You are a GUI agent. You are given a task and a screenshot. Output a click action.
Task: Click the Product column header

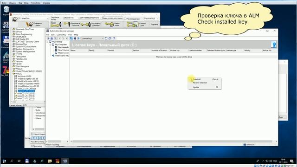[120, 51]
